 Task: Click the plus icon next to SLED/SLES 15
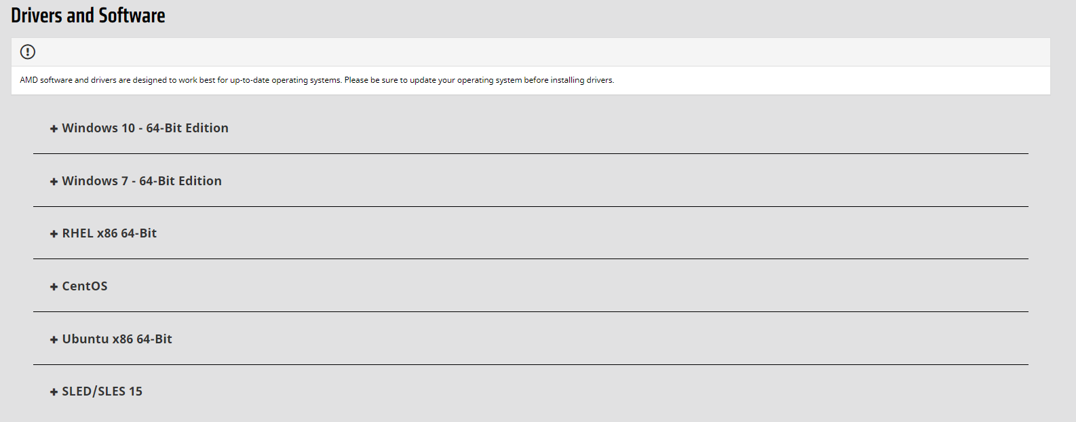pyautogui.click(x=54, y=392)
